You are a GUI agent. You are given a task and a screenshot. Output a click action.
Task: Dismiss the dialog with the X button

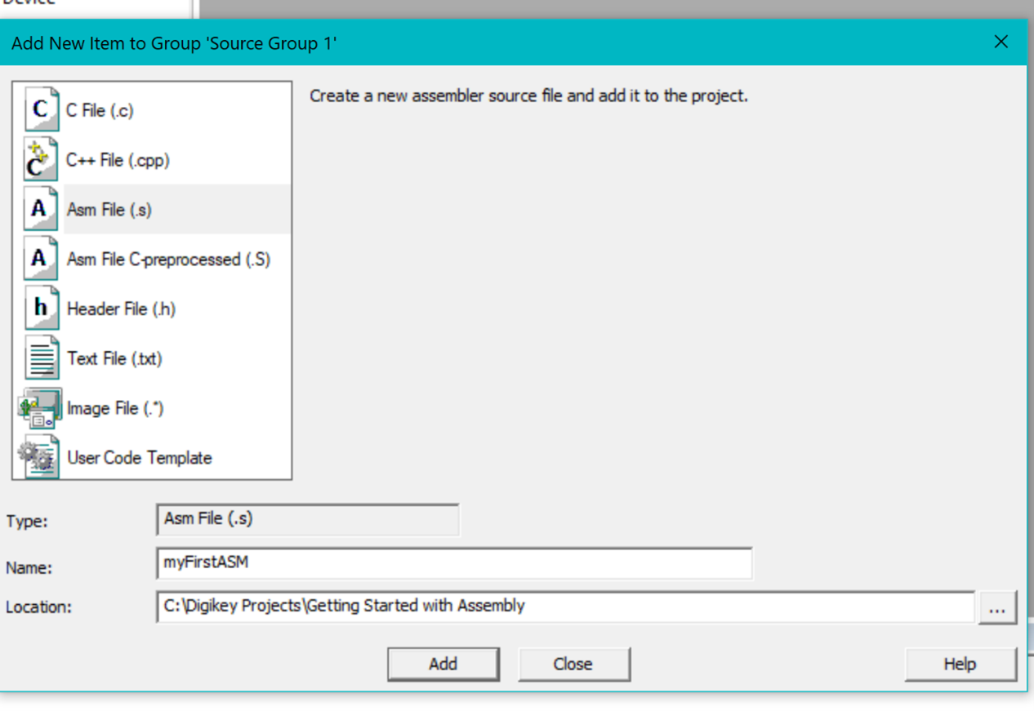(x=1001, y=42)
